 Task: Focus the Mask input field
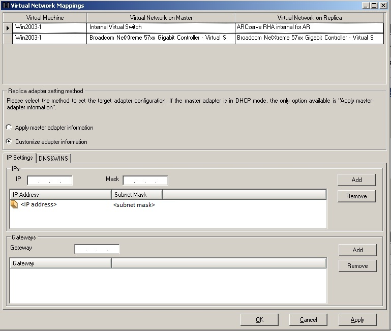pyautogui.click(x=145, y=180)
